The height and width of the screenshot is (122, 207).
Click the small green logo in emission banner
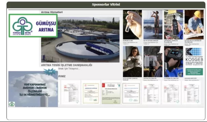12,104
